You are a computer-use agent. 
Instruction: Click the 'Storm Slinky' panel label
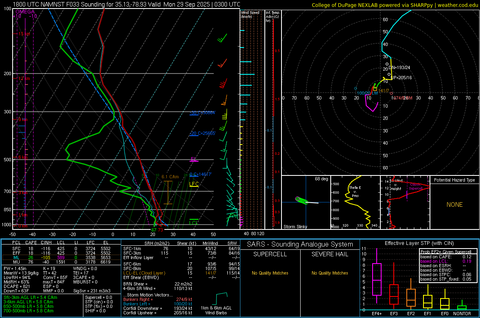[295, 227]
